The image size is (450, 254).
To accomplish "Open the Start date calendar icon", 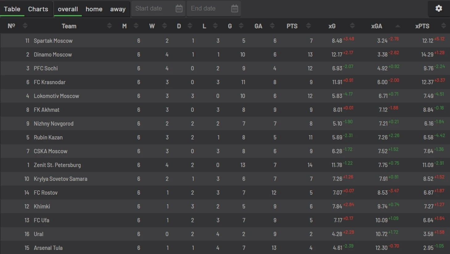I will click(179, 9).
